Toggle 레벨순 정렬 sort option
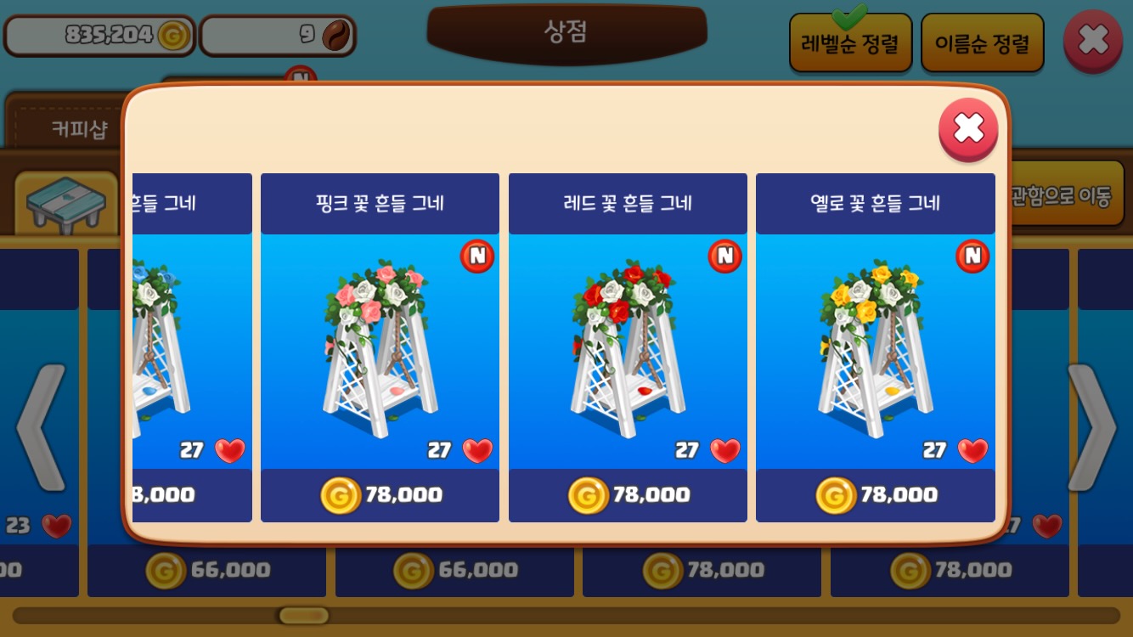 [851, 42]
